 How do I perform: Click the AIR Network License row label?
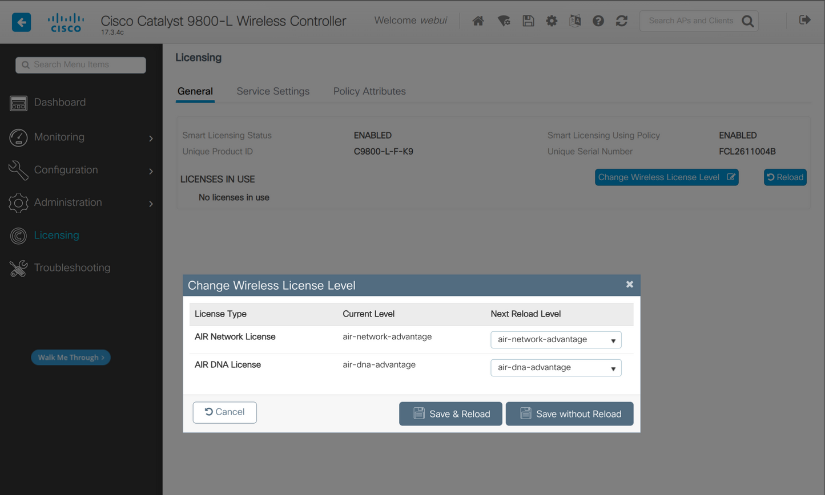pyautogui.click(x=235, y=337)
